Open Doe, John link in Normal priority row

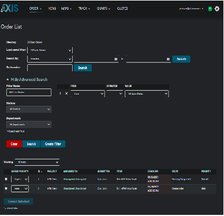click(x=102, y=179)
